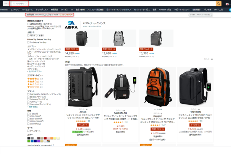Check the adidas brand box
231x154 pixels.
click(28, 97)
